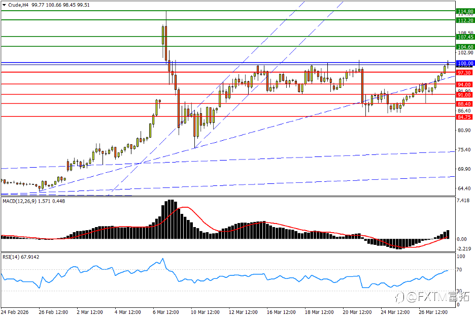Select the 12 Mar 12:00 time label
The width and height of the screenshot is (475, 317).
click(x=243, y=312)
